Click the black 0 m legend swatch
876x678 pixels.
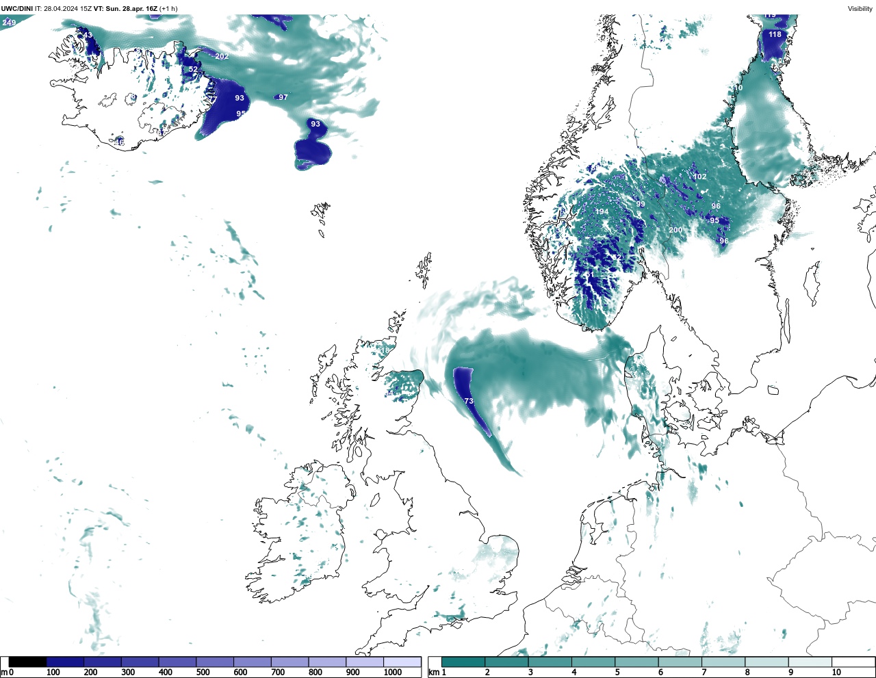(27, 662)
